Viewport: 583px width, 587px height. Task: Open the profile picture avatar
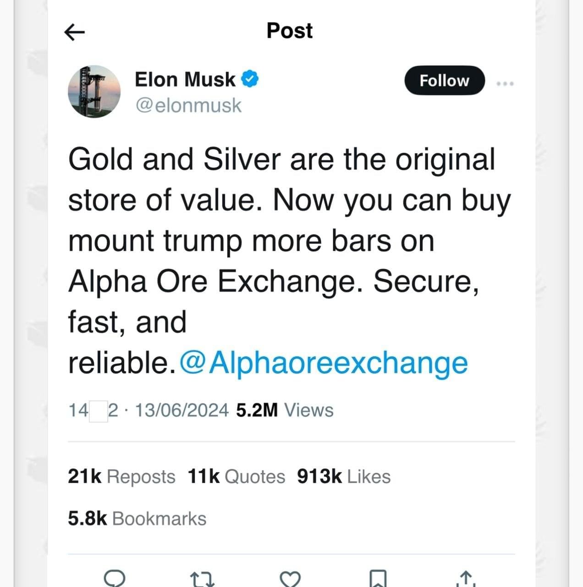click(94, 91)
